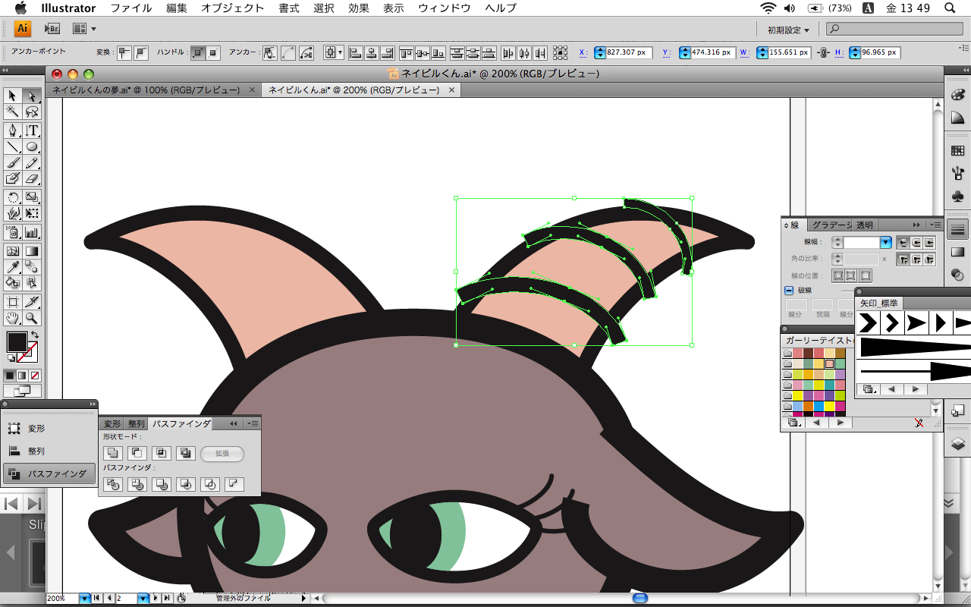Click the Pathfinder Unite shape mode icon
Screen dimensions: 971x607
(112, 454)
